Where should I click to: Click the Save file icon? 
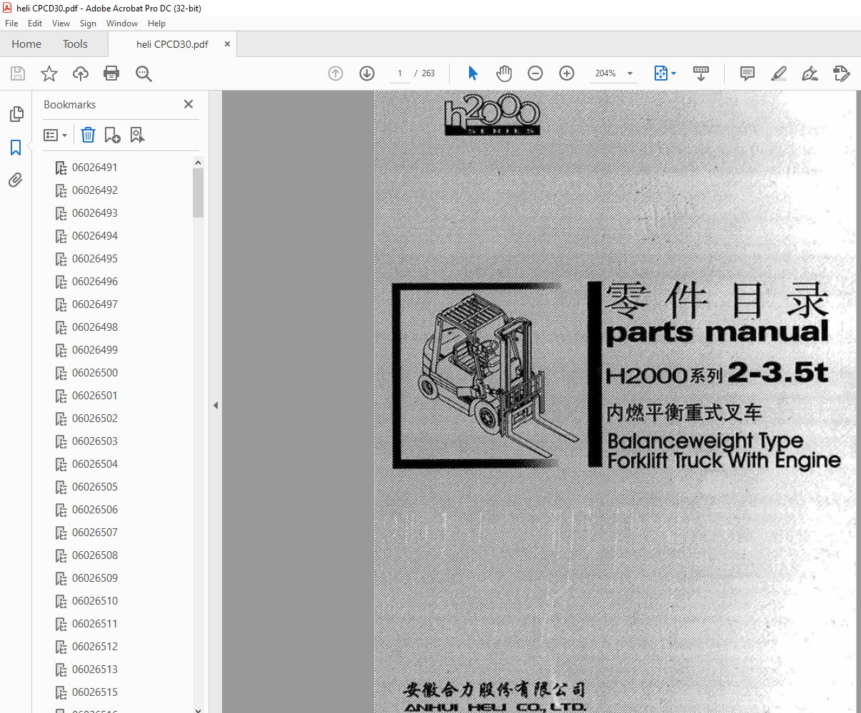click(x=18, y=73)
